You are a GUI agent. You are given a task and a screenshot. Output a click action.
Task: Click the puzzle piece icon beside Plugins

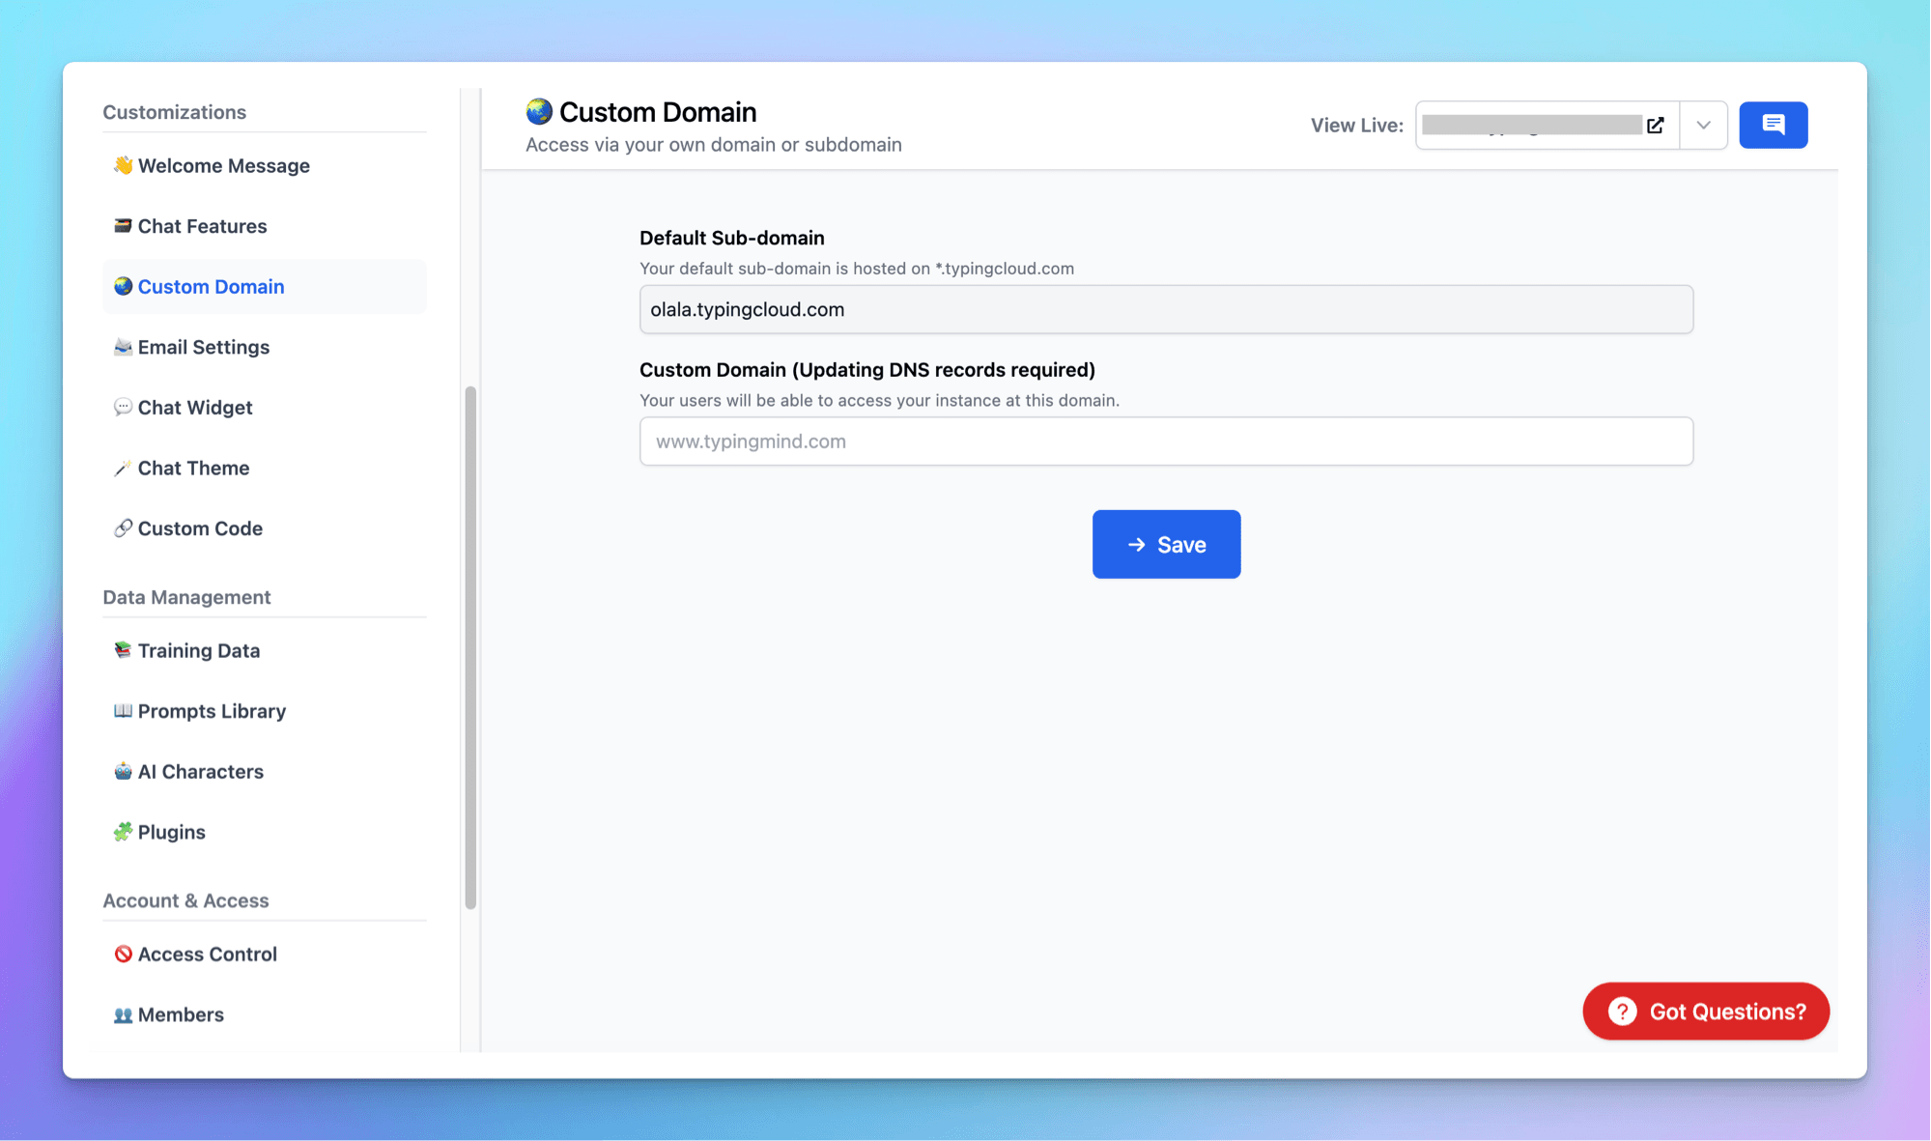[123, 832]
